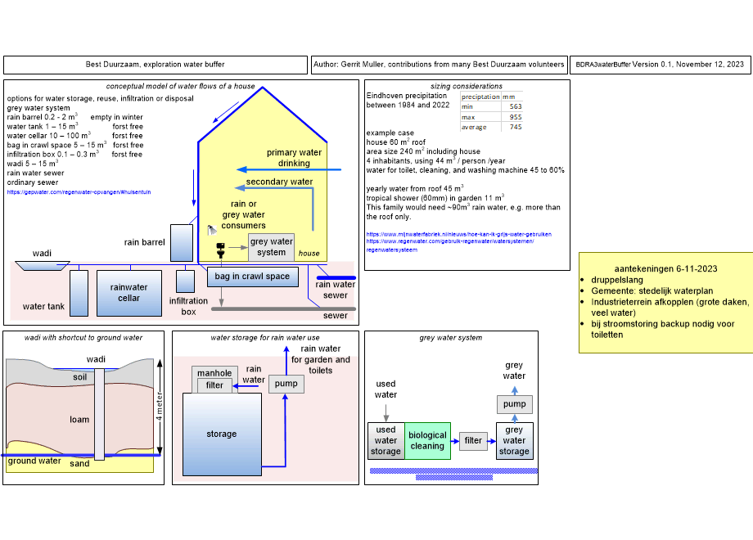The height and width of the screenshot is (540, 753).
Task: Click the 'Best Duurzaam, exploration water buffer' title box
Action: (x=156, y=65)
